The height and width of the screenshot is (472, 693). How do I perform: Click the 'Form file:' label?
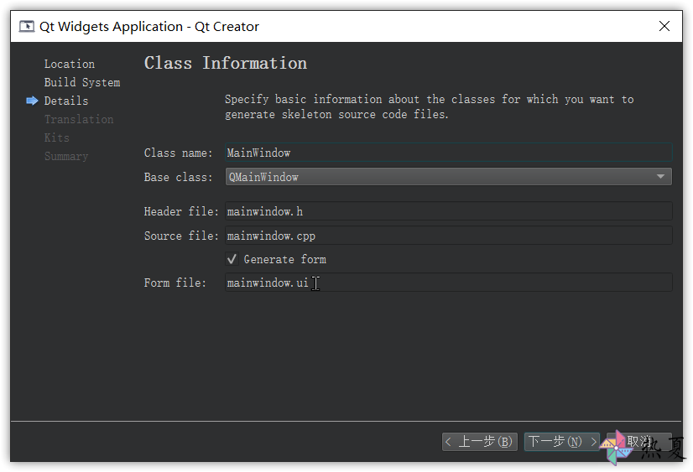pos(175,283)
